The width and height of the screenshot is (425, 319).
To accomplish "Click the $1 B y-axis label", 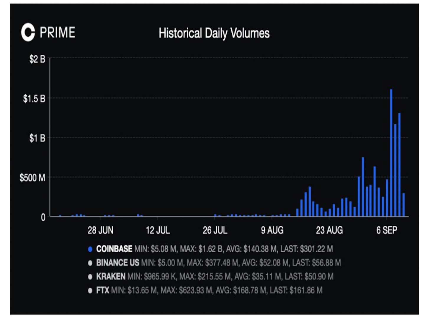I will click(37, 138).
